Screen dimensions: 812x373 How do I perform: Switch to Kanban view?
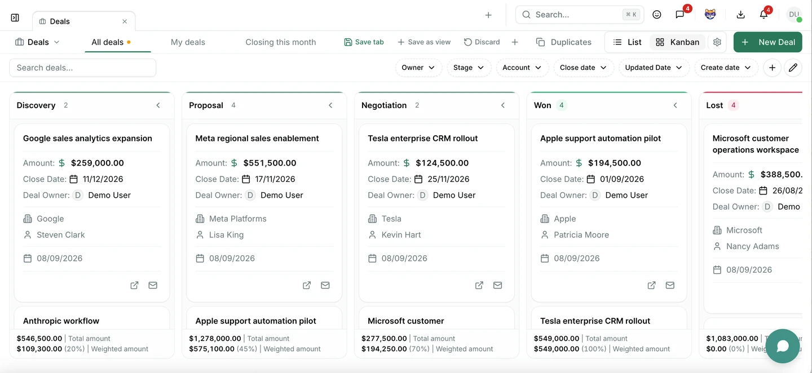point(677,42)
